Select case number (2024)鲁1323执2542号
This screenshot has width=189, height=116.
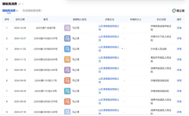45,49
